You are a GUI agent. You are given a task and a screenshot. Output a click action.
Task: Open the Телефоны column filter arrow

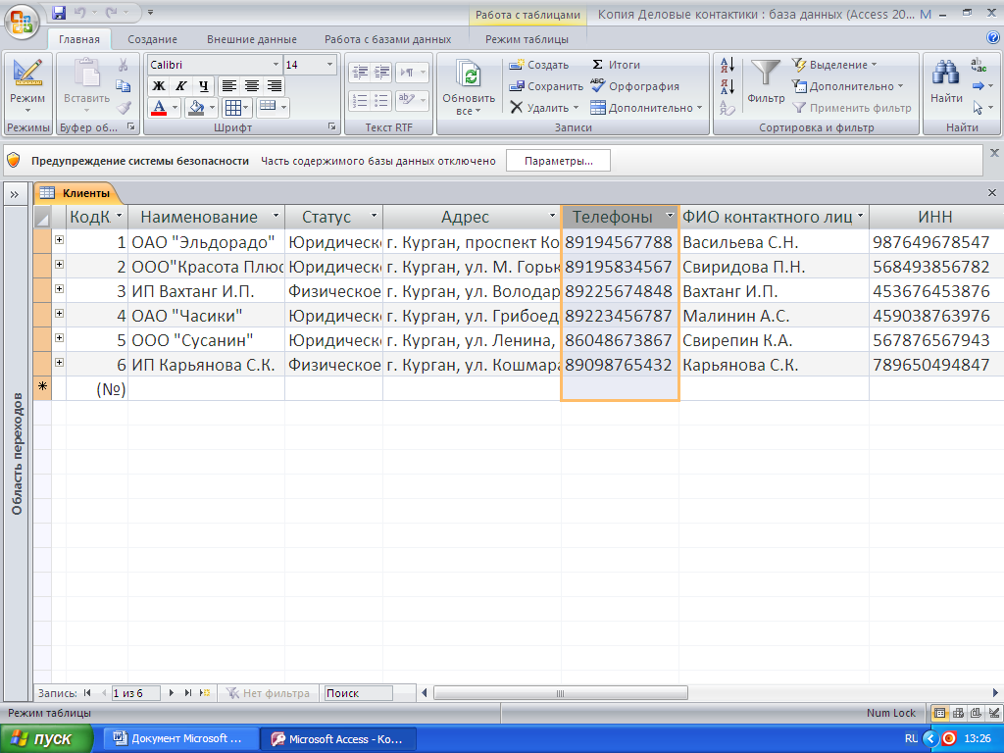[x=670, y=216]
